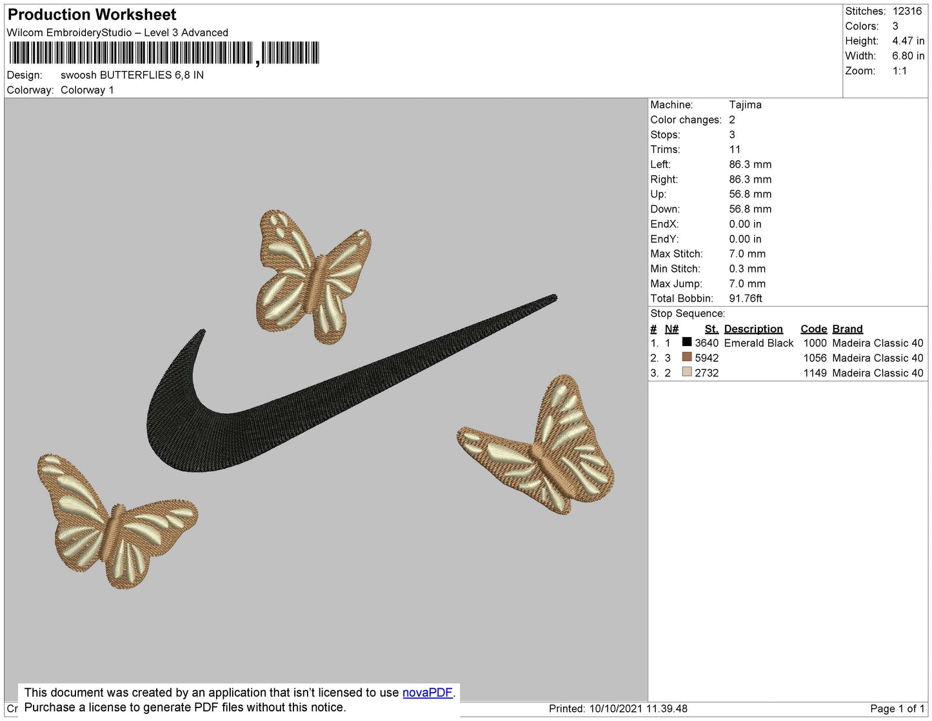Viewport: 932px width, 721px height.
Task: Click stitch count 3640 in stop sequence
Action: 706,343
